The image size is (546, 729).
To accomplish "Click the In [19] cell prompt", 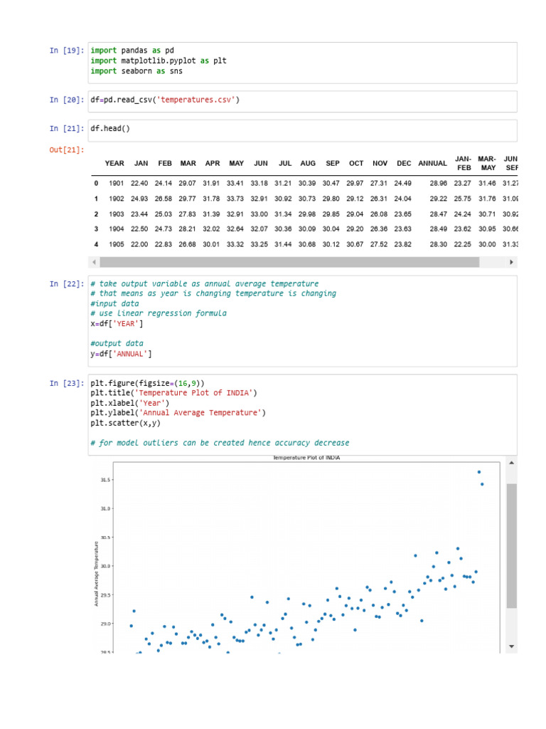I will tap(67, 51).
